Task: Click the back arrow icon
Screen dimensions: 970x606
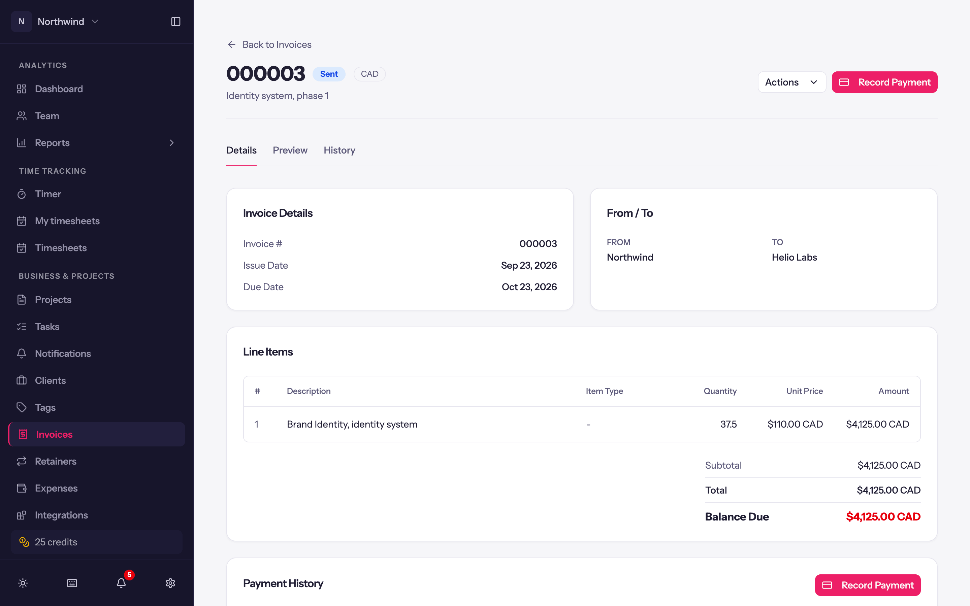Action: pyautogui.click(x=232, y=44)
